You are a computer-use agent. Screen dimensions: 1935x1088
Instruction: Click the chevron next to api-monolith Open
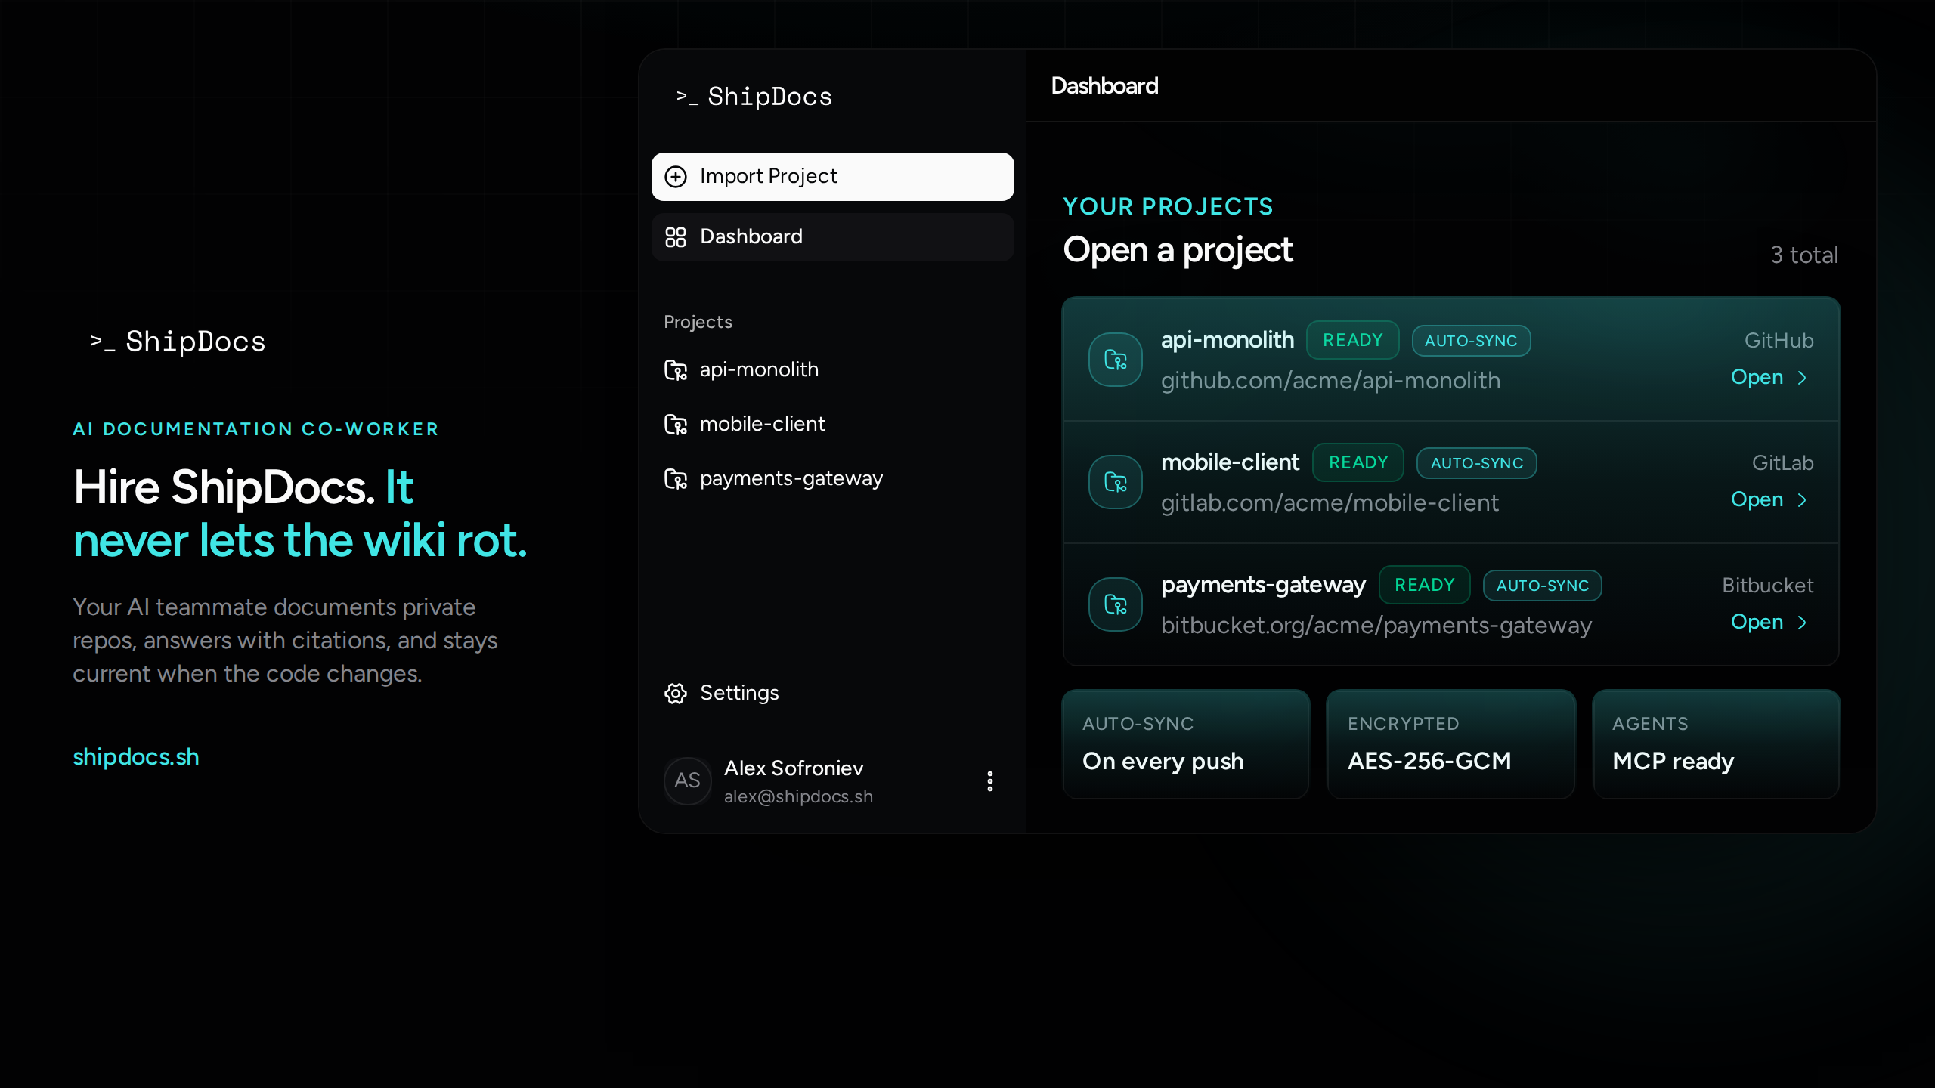1802,378
